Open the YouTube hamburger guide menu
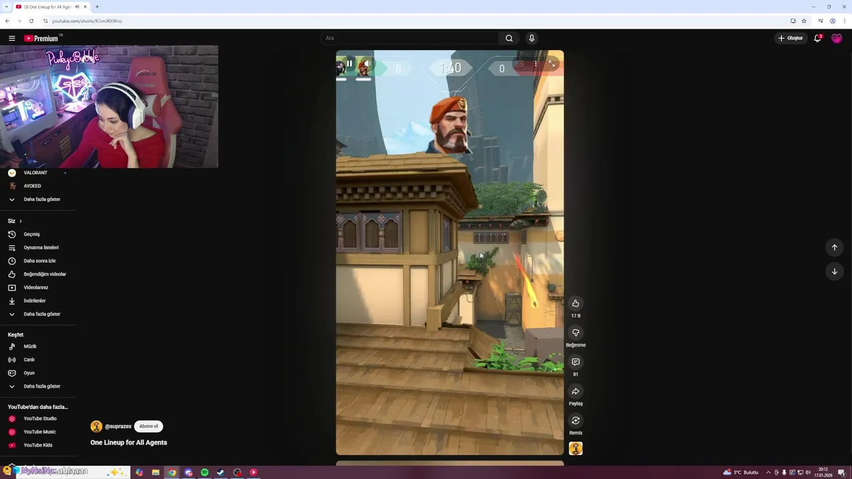The height and width of the screenshot is (479, 852). [x=11, y=39]
